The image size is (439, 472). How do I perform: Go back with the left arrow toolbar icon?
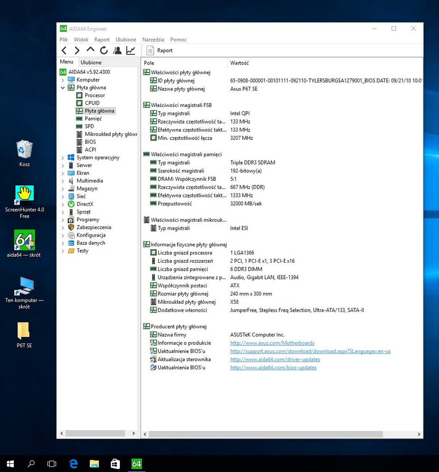tap(64, 50)
